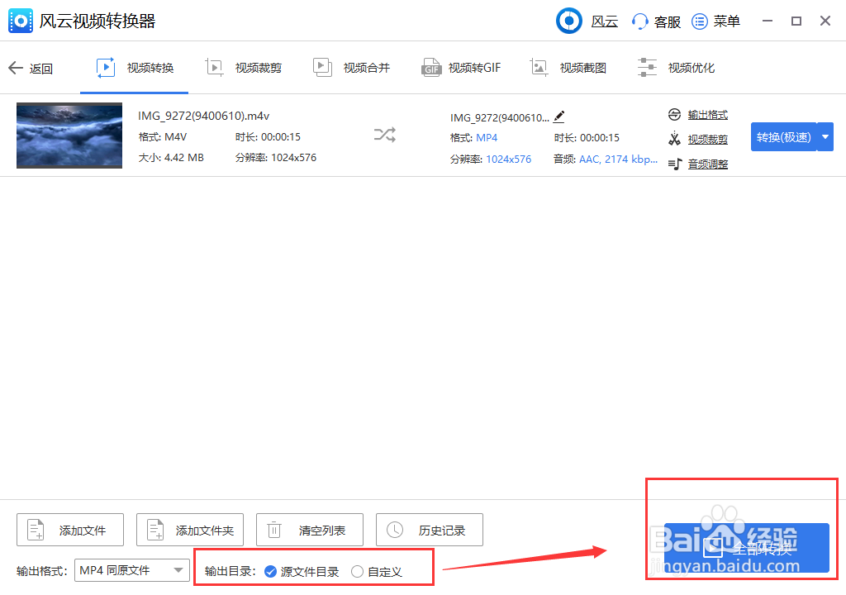Open the 音频调整 link
Image resolution: width=846 pixels, height=595 pixels.
pyautogui.click(x=707, y=164)
